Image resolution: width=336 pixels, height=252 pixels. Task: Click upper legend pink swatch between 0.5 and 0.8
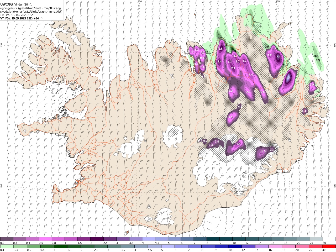click(x=45, y=239)
